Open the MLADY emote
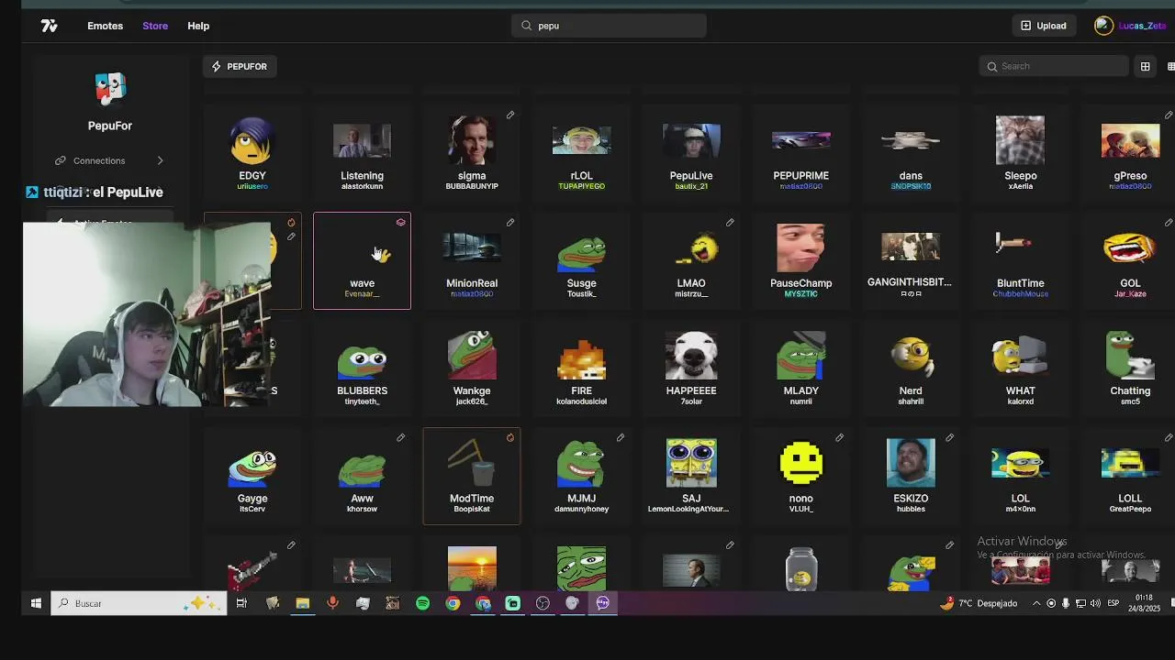 pos(800,368)
